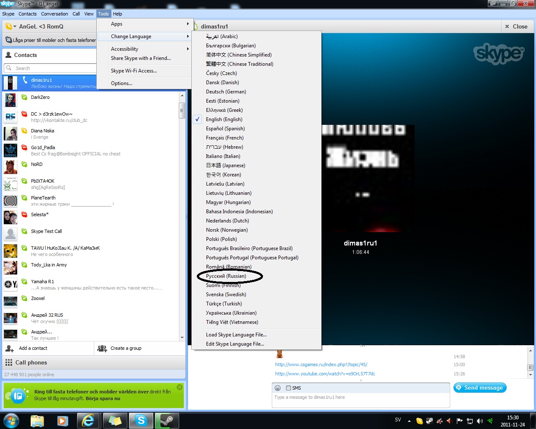The image size is (536, 429).
Task: Select Deutsch (German) in language list
Action: pos(226,92)
